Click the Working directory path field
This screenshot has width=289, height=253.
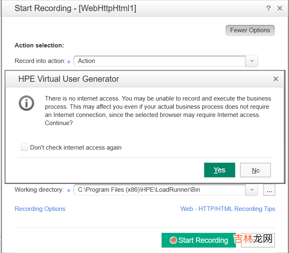click(x=159, y=190)
